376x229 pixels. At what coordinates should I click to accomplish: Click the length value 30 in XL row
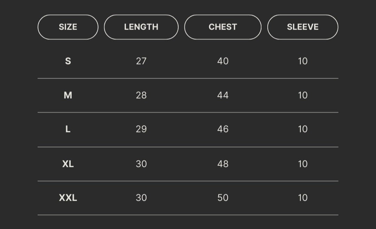(141, 164)
